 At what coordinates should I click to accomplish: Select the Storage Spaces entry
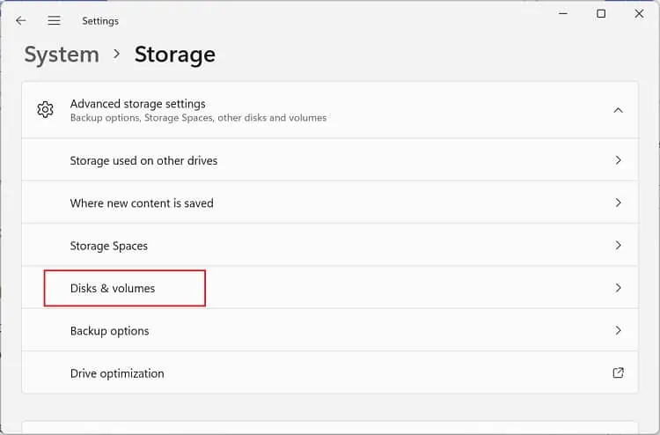pos(109,247)
